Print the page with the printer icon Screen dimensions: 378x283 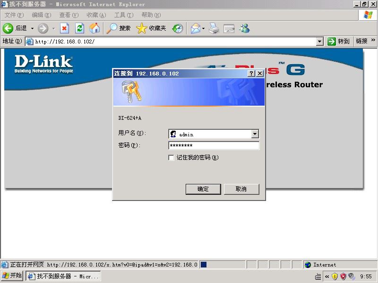coord(214,28)
